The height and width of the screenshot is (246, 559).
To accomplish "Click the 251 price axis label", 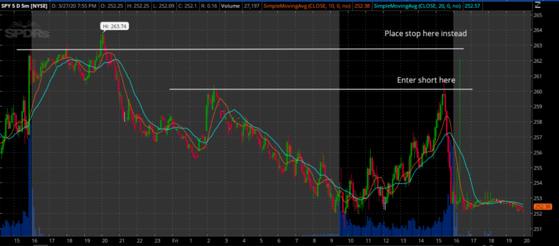I will pyautogui.click(x=538, y=229).
